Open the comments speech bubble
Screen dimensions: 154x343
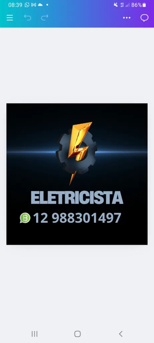[x=144, y=18]
